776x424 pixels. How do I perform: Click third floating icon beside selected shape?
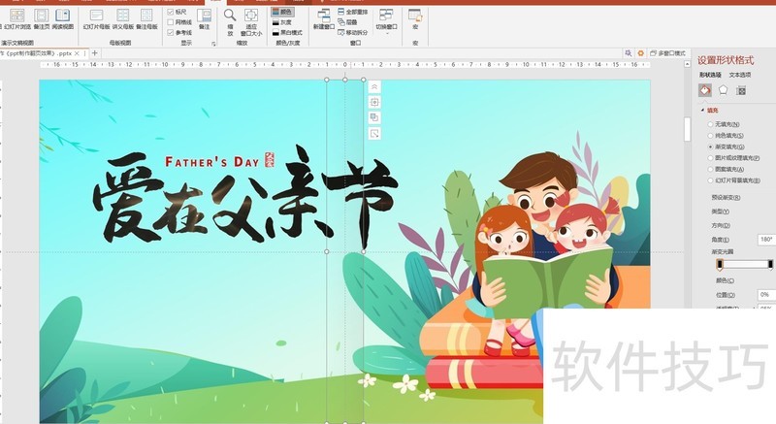(374, 117)
